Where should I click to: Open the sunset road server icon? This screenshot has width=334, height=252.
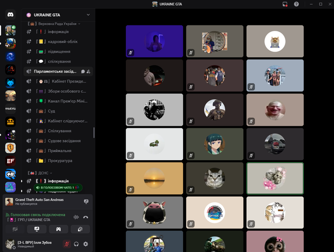click(10, 95)
